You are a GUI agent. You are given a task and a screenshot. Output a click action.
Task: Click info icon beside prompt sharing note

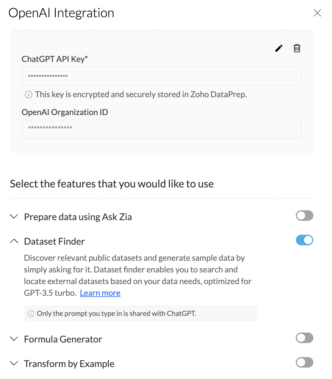tap(31, 314)
